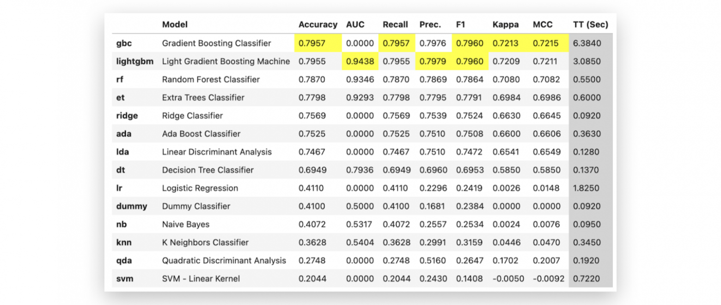Click the MCC column header
Image resolution: width=721 pixels, height=305 pixels.
(543, 25)
